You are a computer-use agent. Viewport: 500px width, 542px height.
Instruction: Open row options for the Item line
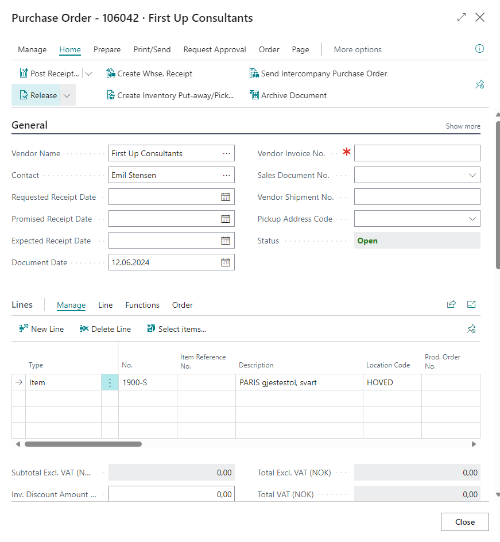tap(110, 382)
